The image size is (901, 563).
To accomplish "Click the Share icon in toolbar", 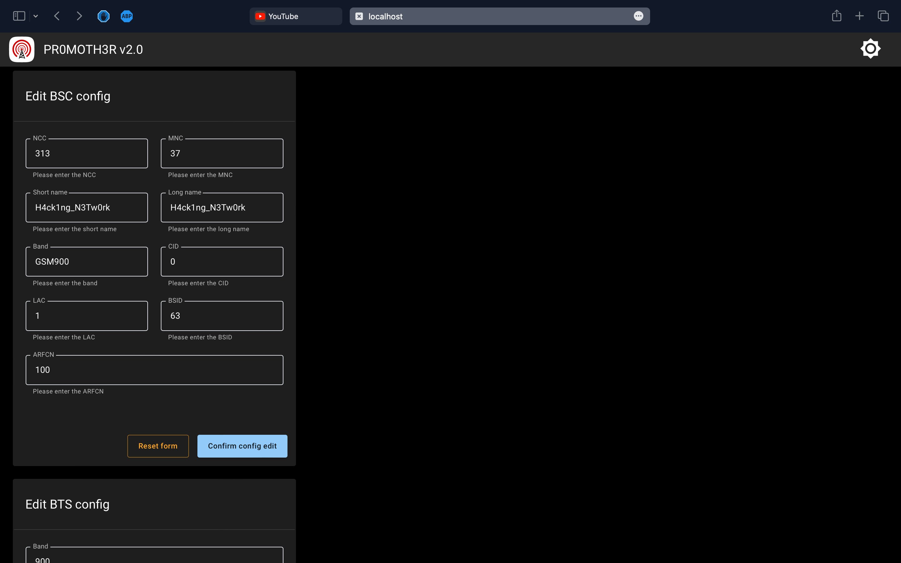I will coord(836,16).
